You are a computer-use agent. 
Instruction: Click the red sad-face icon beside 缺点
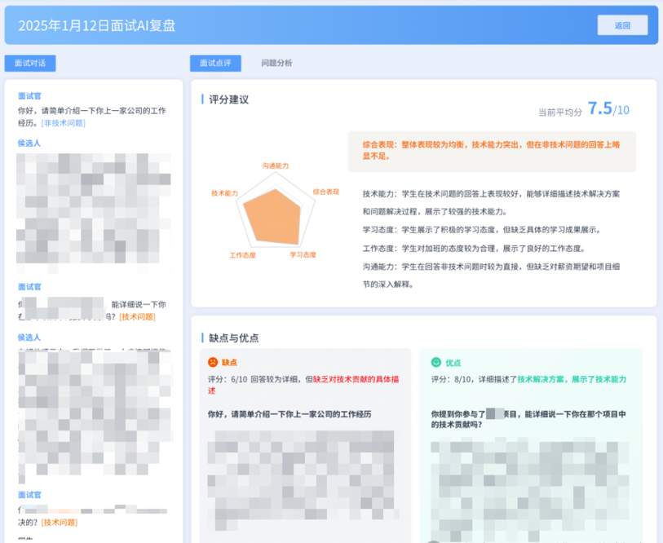212,362
